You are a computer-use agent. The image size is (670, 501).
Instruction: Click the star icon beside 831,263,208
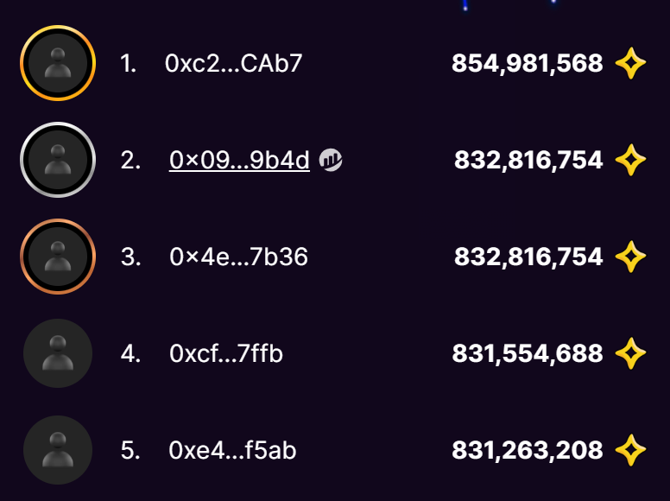point(631,450)
